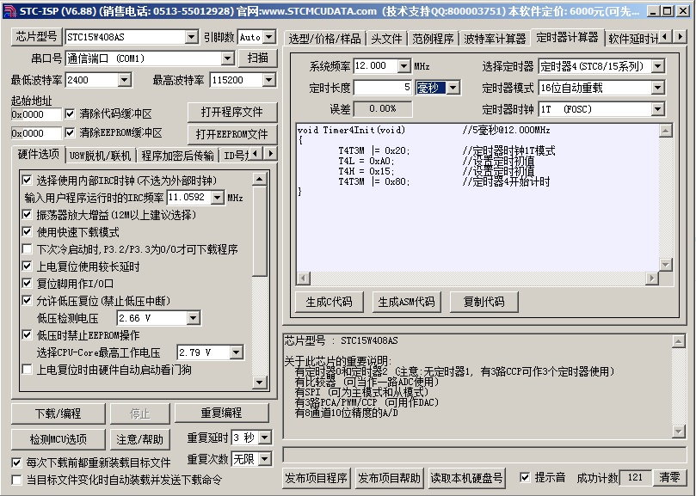Viewport: 696px width, 496px height.
Task: Open the minimum baud rate 2400 dropdown
Action: click(x=124, y=80)
